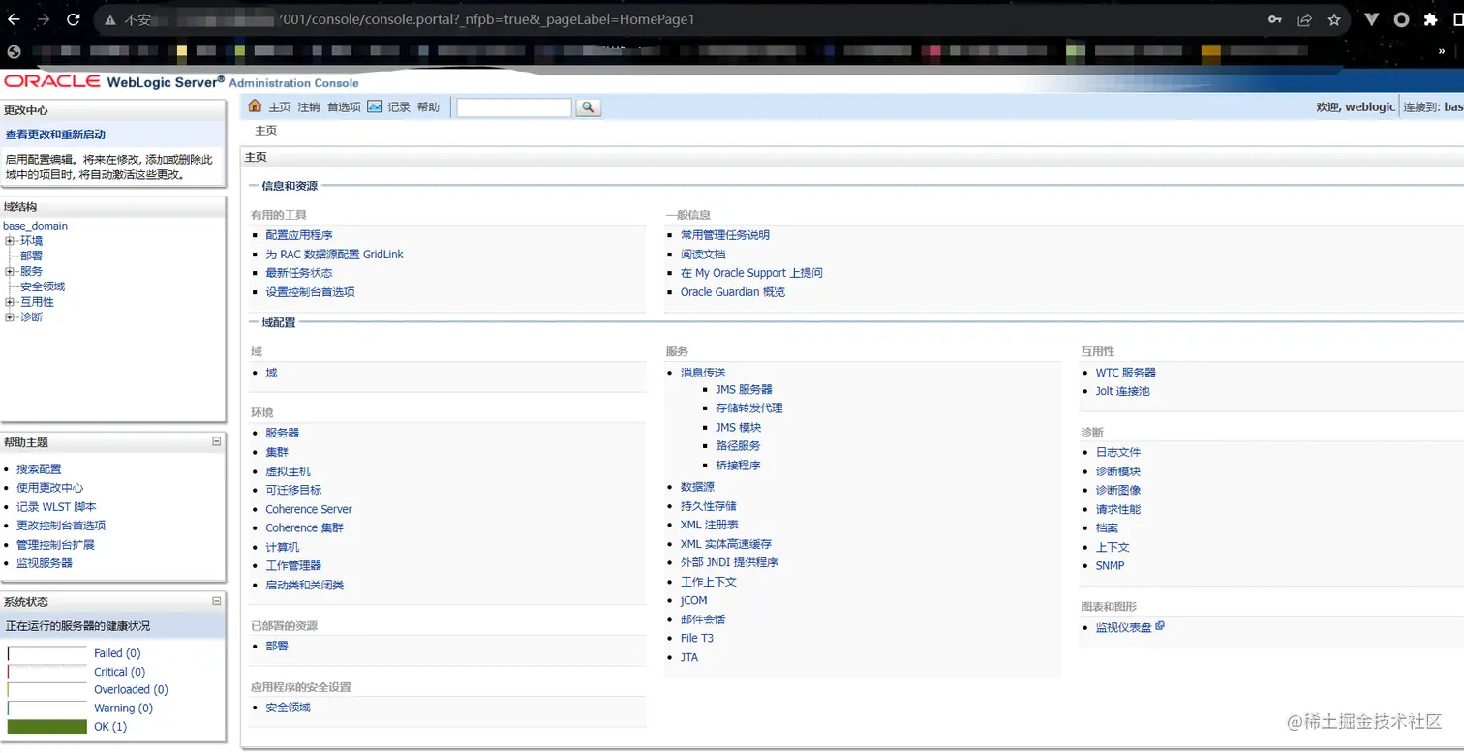
Task: Open 为 RAC 数据源配置 GridLink link
Action: pyautogui.click(x=334, y=255)
